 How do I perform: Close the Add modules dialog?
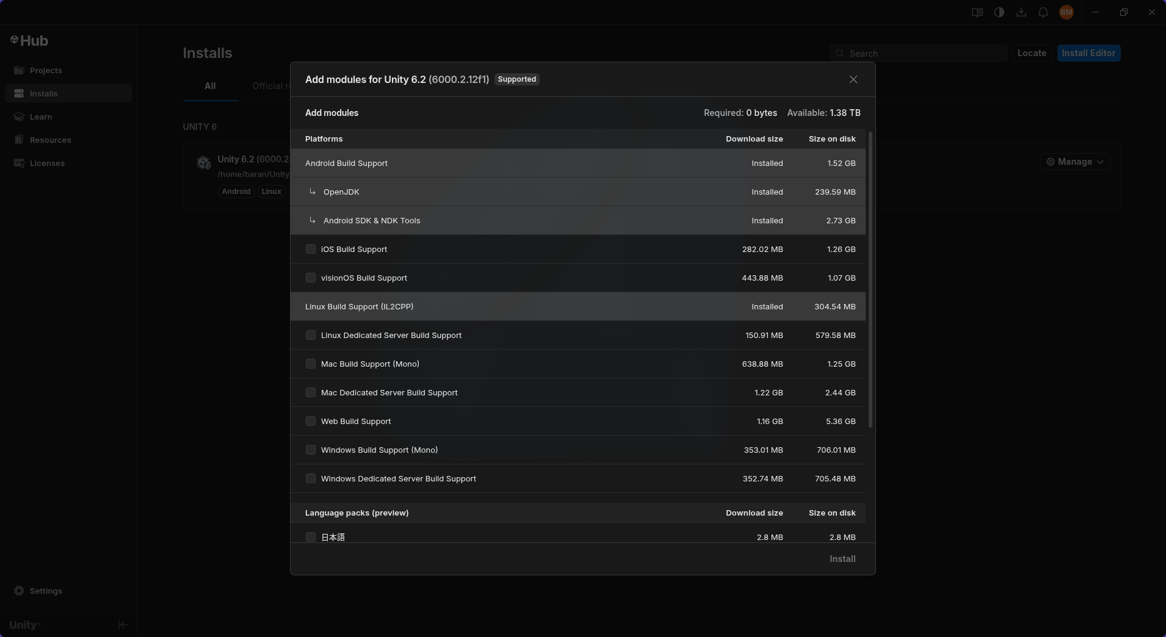point(853,79)
